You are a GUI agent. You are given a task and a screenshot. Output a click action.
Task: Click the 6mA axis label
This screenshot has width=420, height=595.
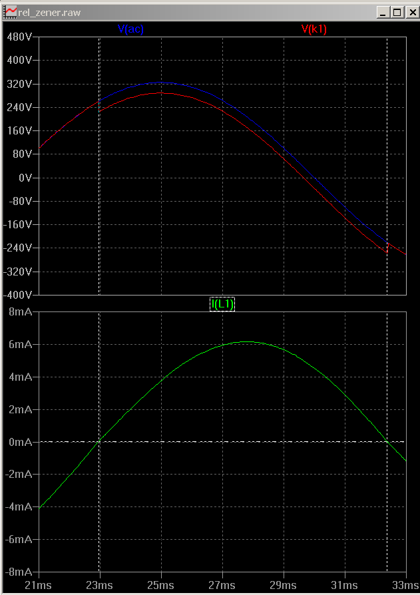pos(21,344)
